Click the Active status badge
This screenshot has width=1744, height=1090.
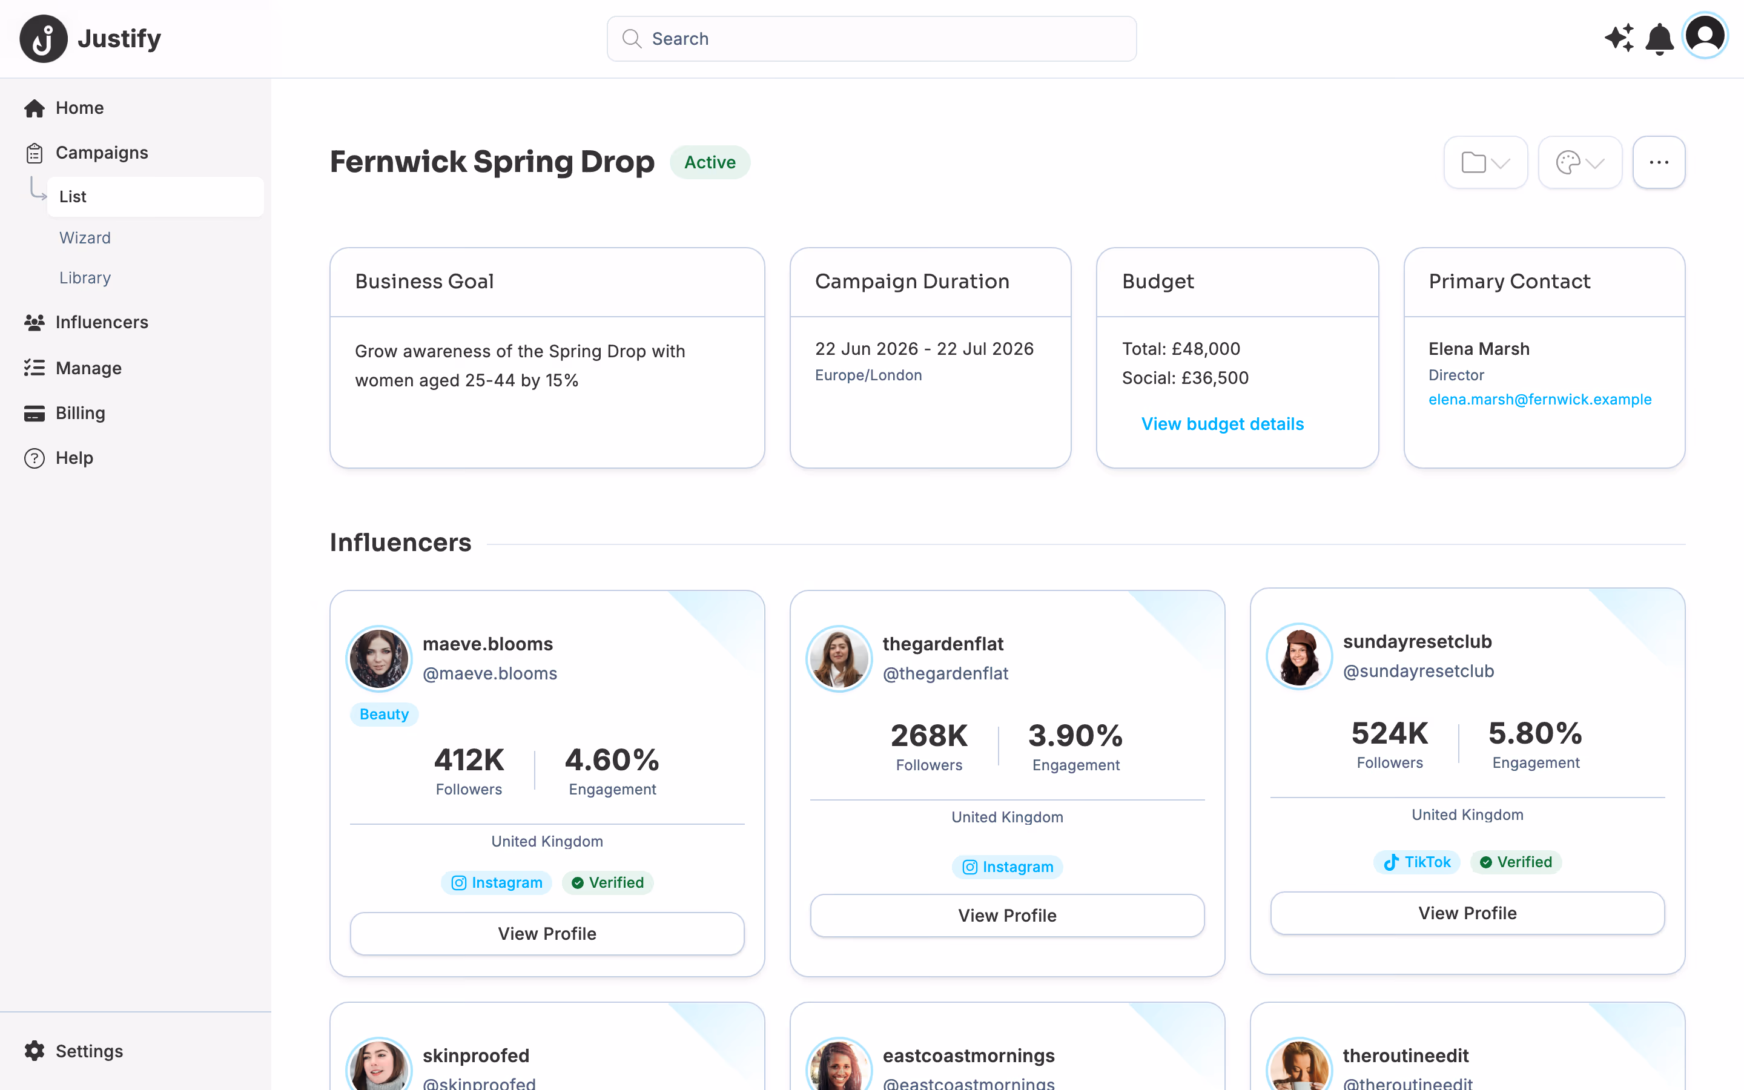tap(710, 162)
